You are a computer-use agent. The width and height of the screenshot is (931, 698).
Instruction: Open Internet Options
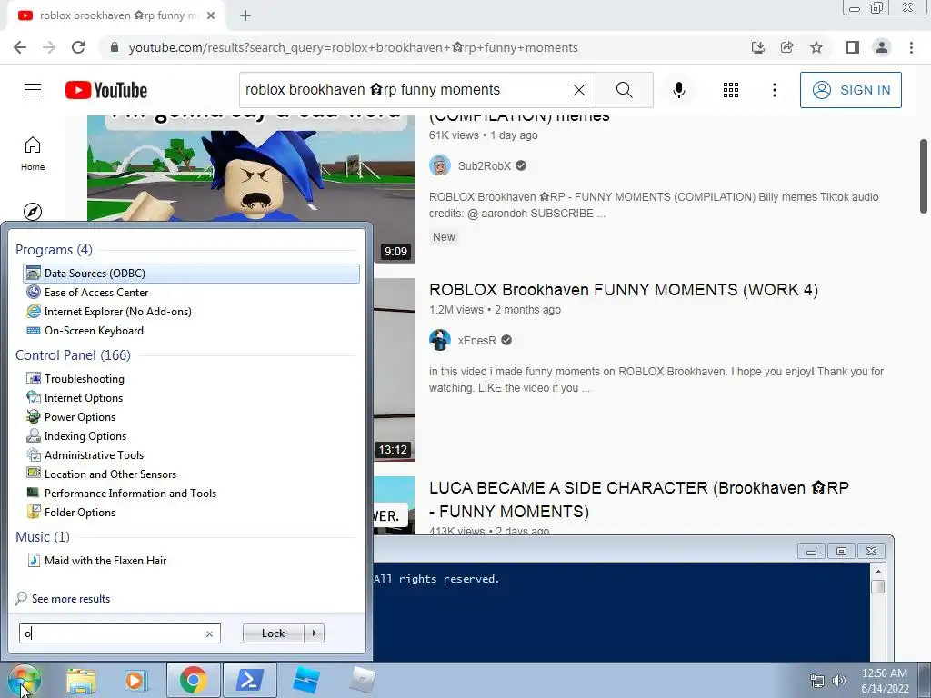tap(191, 398)
